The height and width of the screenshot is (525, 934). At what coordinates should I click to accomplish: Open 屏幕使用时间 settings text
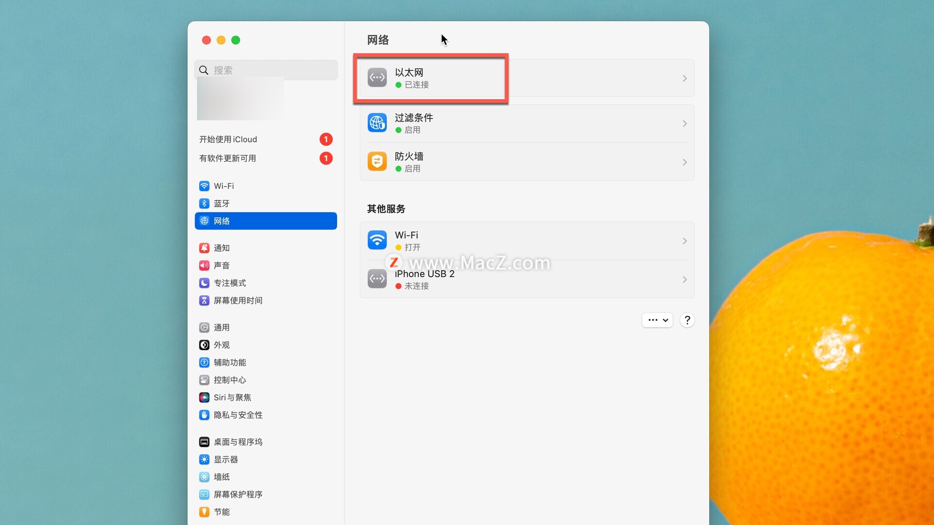click(x=238, y=301)
